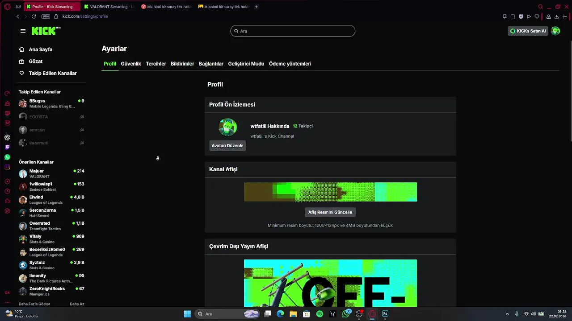The height and width of the screenshot is (321, 572).
Task: Open the Geliştirici Modu tab
Action: pyautogui.click(x=246, y=64)
